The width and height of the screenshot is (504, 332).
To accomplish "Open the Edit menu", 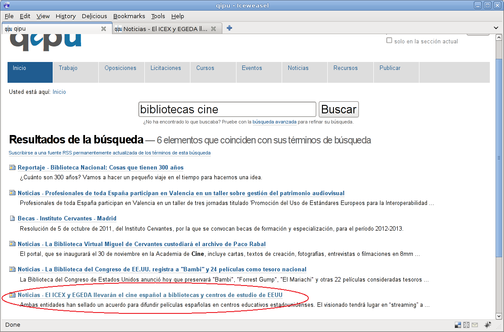I will [25, 16].
